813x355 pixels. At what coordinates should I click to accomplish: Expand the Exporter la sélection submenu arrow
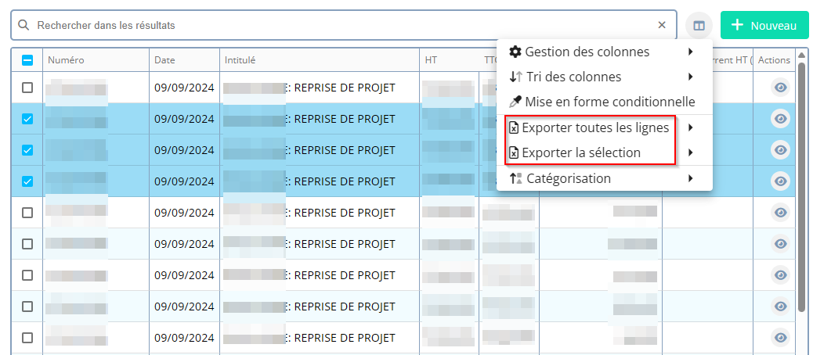coord(690,153)
